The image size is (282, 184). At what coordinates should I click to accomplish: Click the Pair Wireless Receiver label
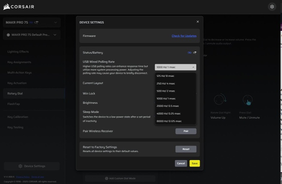(x=98, y=131)
